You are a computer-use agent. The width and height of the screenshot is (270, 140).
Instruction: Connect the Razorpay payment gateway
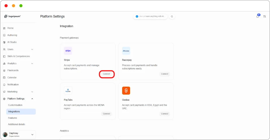(165, 74)
